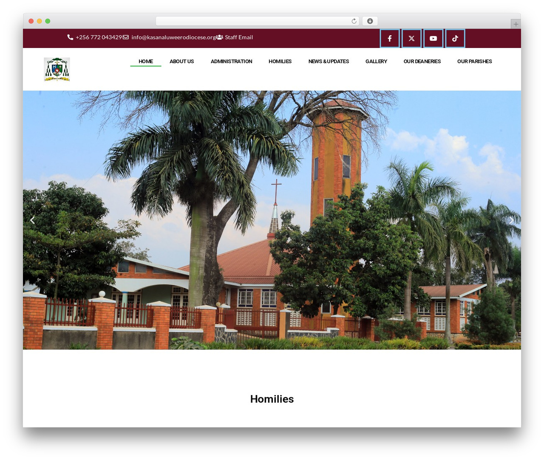544x460 pixels.
Task: Click the phone icon in top bar
Action: coord(70,37)
